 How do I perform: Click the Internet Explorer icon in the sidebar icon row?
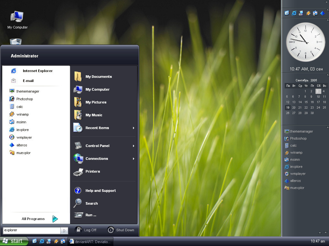click(x=294, y=13)
